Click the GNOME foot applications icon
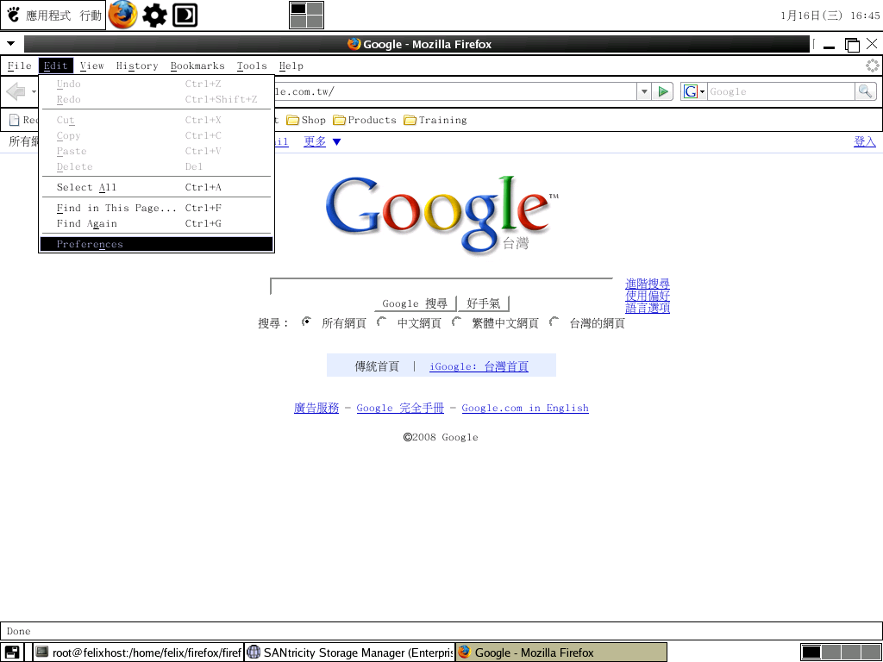 [14, 15]
